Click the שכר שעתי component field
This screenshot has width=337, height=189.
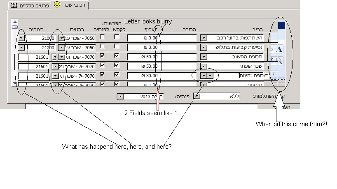coord(235,66)
